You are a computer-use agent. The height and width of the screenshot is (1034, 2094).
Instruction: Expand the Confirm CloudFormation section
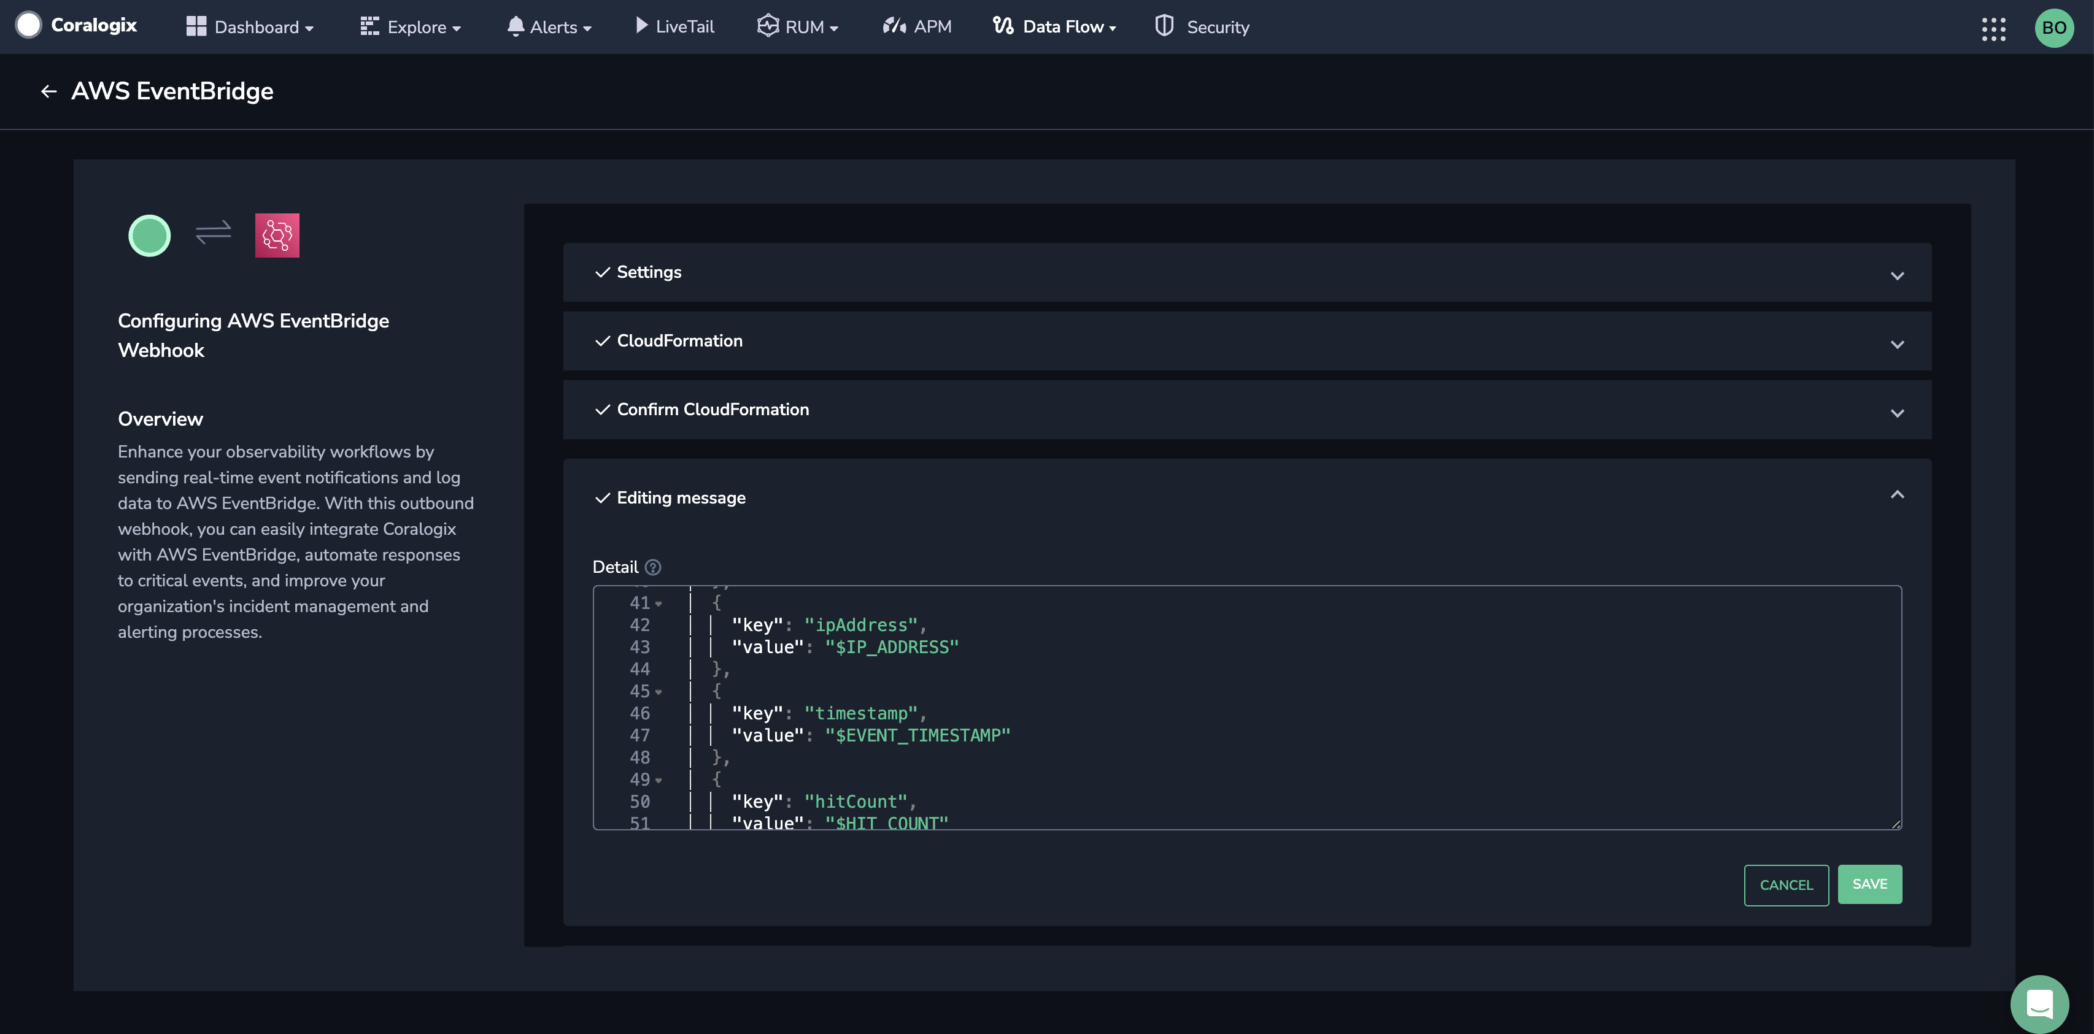1247,410
